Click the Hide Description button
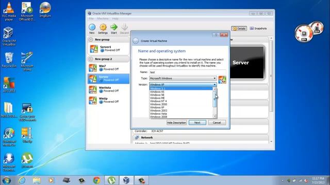 176,122
